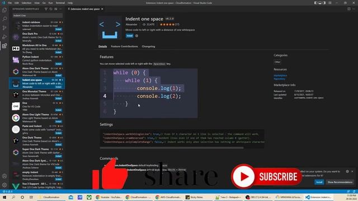Open the Source Control view
358x201 pixels.
pos(4,28)
